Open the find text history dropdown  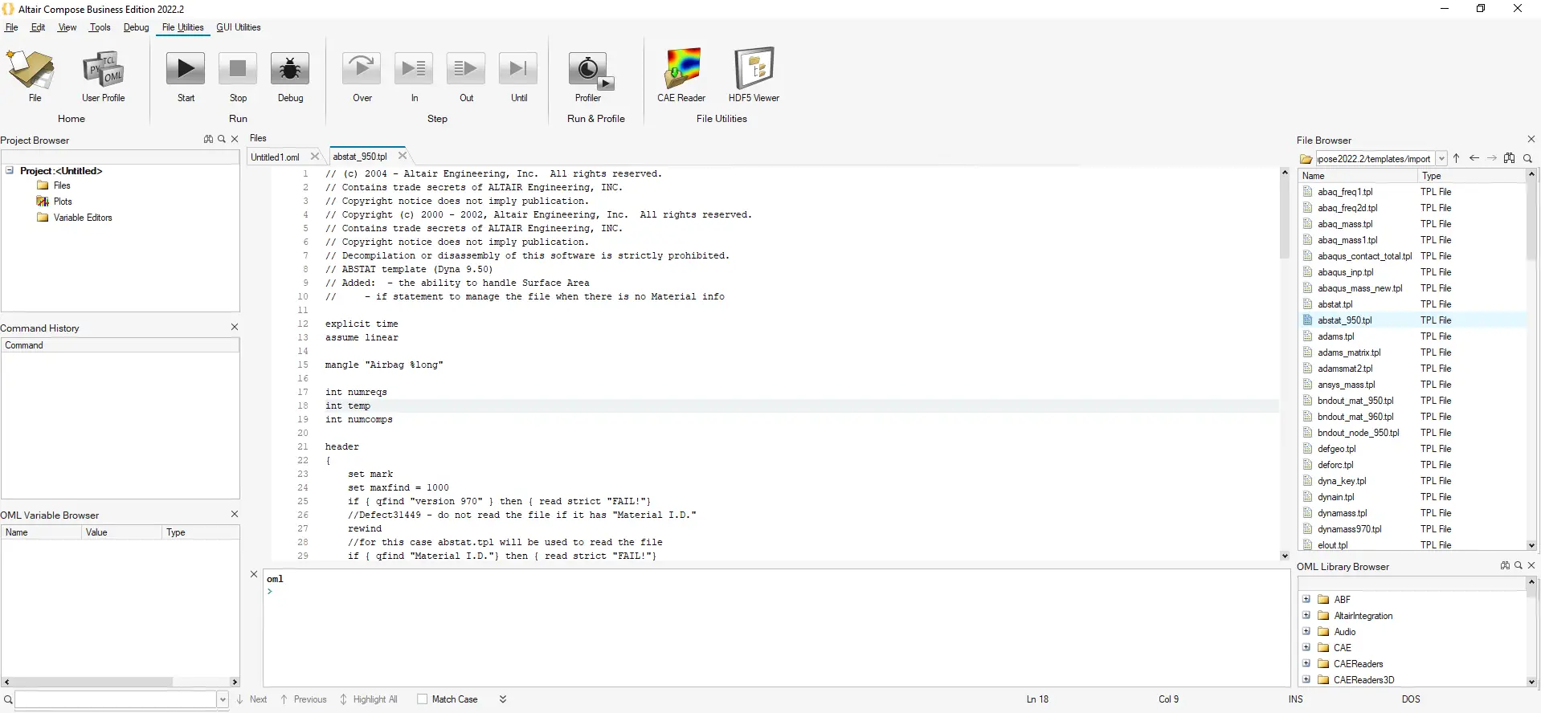[223, 699]
